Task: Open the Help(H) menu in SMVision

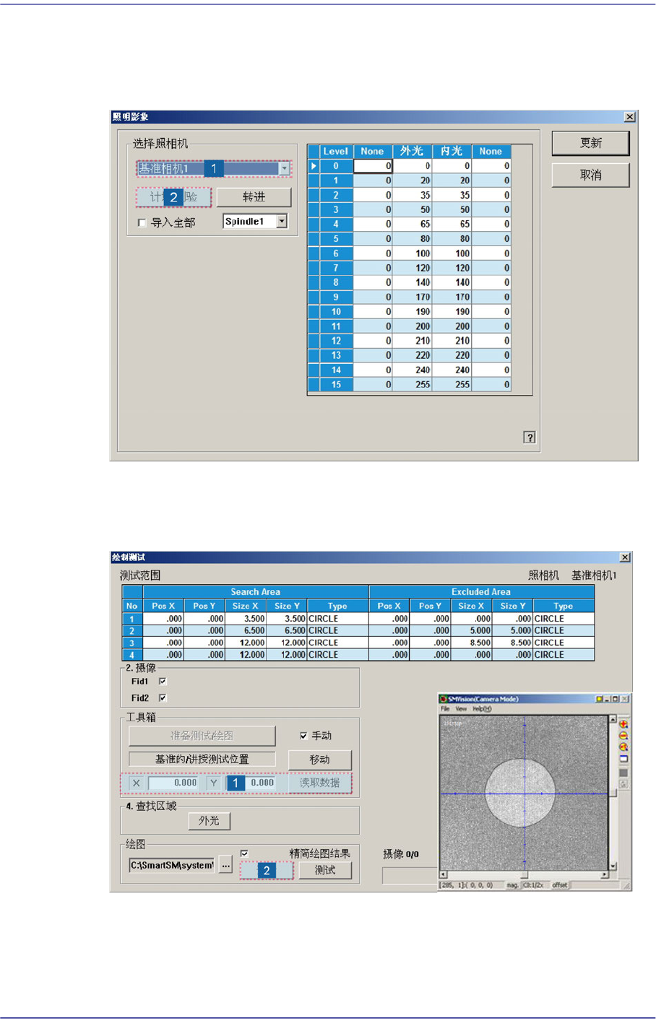Action: (x=482, y=709)
